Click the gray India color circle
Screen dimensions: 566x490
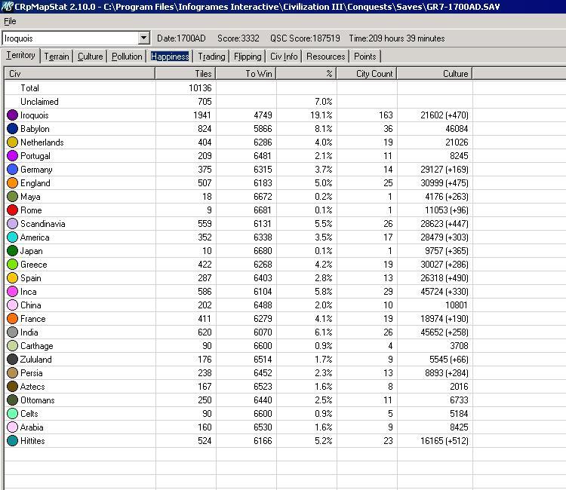point(12,332)
